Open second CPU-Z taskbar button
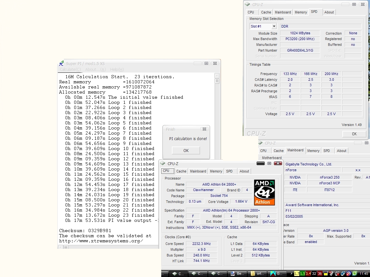Image resolution: width=370 pixels, height=277 pixels. (x=198, y=273)
